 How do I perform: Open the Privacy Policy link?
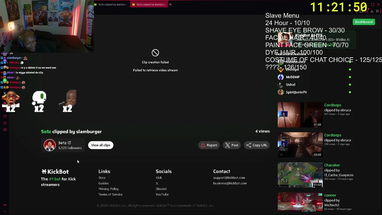coord(108,189)
